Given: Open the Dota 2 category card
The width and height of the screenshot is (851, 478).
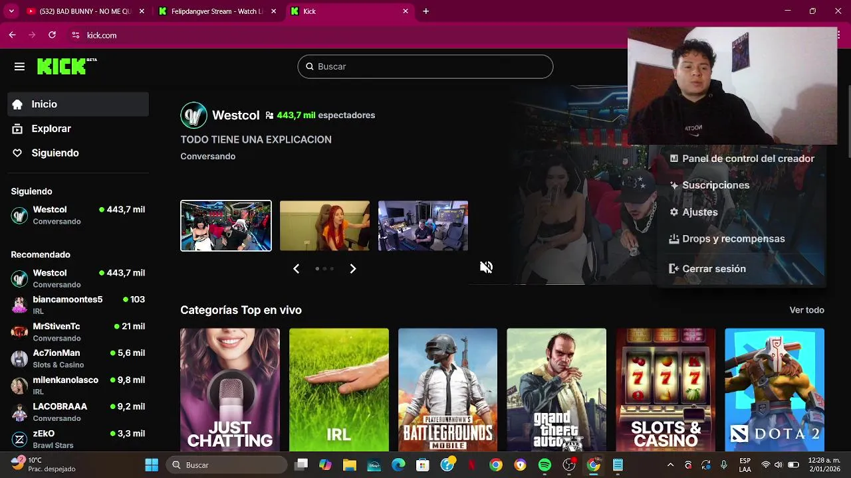Looking at the screenshot, I should tap(775, 390).
